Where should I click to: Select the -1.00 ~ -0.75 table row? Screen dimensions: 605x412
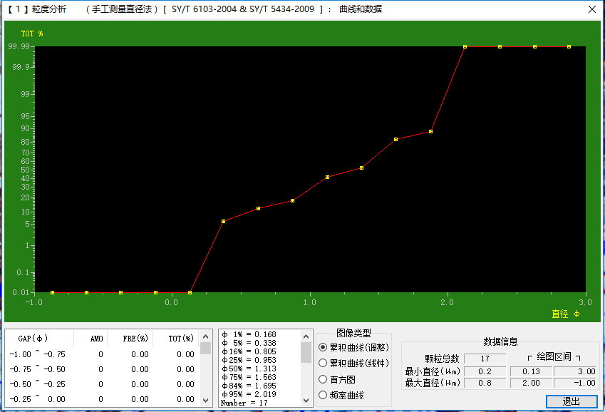pos(101,354)
